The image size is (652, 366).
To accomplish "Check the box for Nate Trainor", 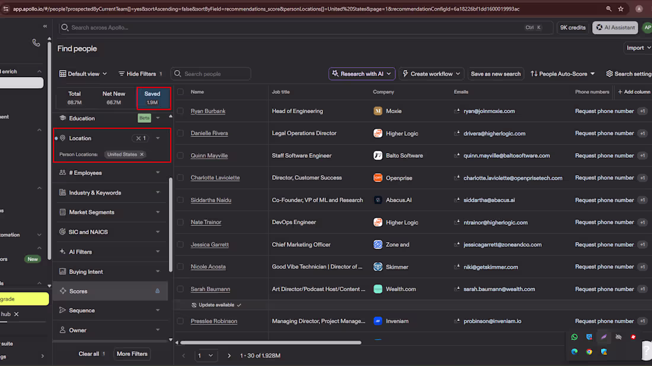I will click(x=180, y=222).
